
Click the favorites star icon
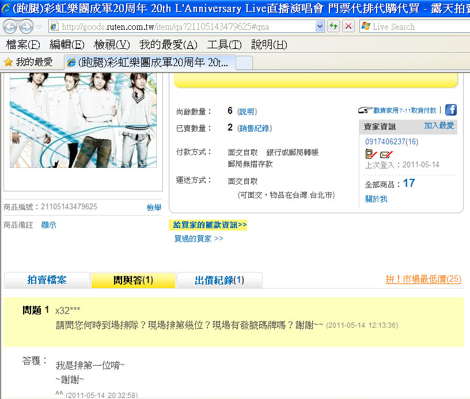click(9, 62)
